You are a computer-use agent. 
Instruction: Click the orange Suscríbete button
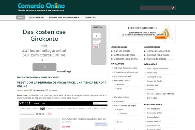pyautogui.click(x=161, y=37)
